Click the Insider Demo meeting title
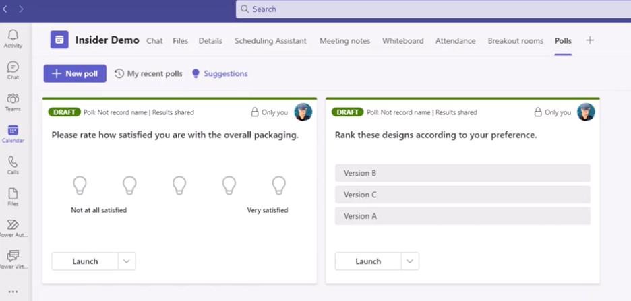631x301 pixels. coord(107,40)
